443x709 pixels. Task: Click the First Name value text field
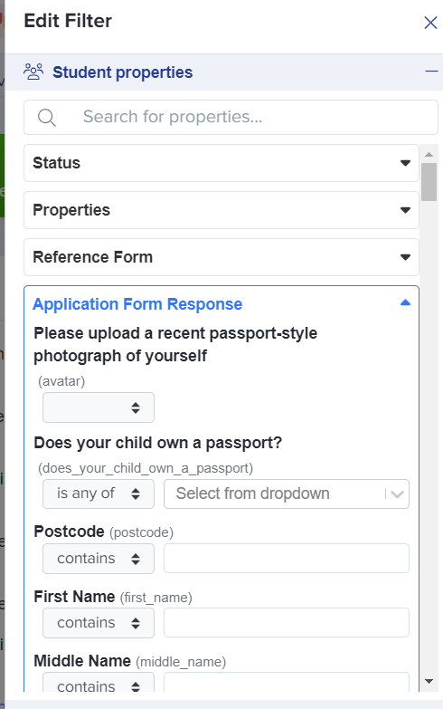[287, 623]
